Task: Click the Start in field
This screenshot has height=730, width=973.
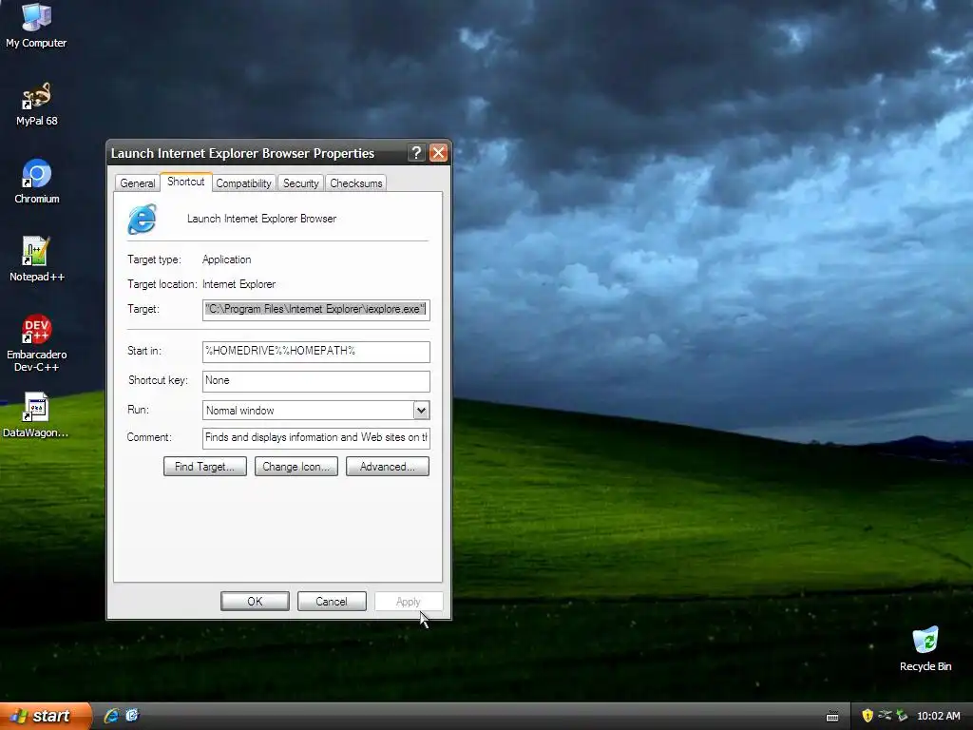Action: 315,352
